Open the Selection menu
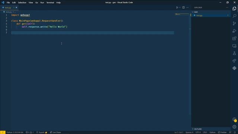This screenshot has width=238, height=134. (22, 3)
